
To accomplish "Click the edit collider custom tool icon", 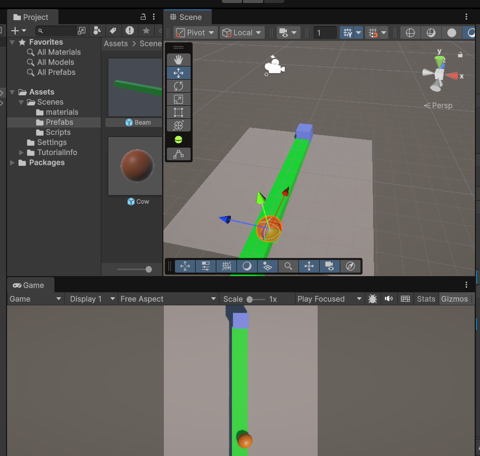I will [178, 154].
